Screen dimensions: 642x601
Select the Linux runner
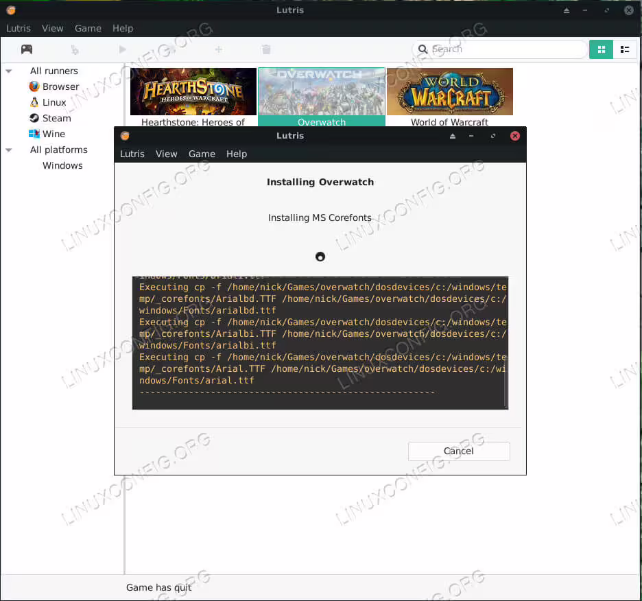click(x=48, y=102)
